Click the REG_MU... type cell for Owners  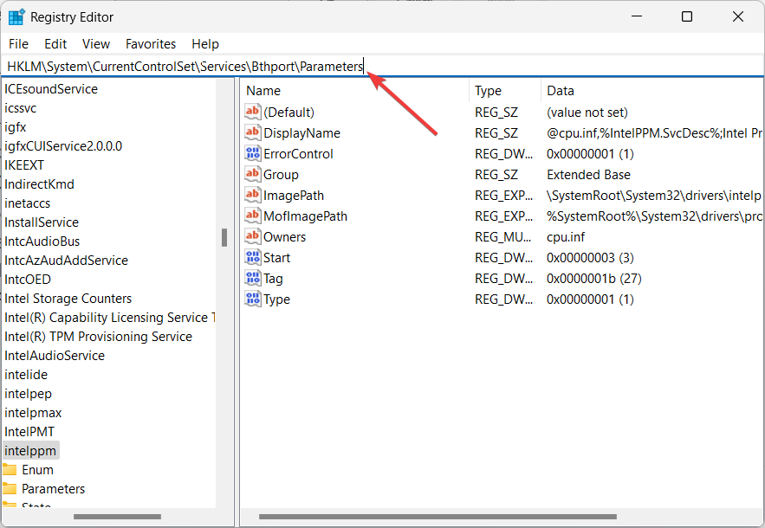click(503, 236)
